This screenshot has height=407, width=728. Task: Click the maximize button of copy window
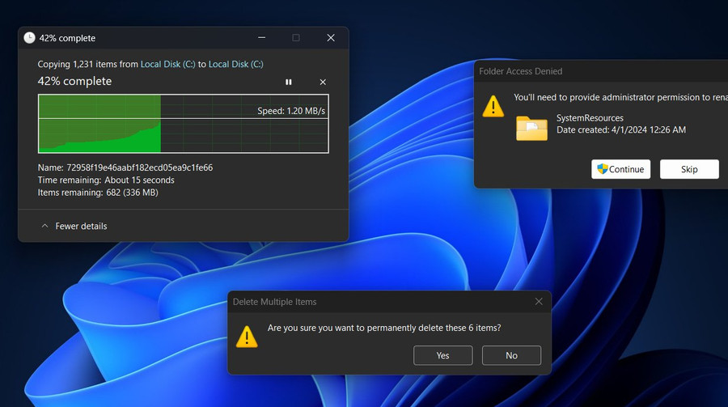pyautogui.click(x=296, y=38)
